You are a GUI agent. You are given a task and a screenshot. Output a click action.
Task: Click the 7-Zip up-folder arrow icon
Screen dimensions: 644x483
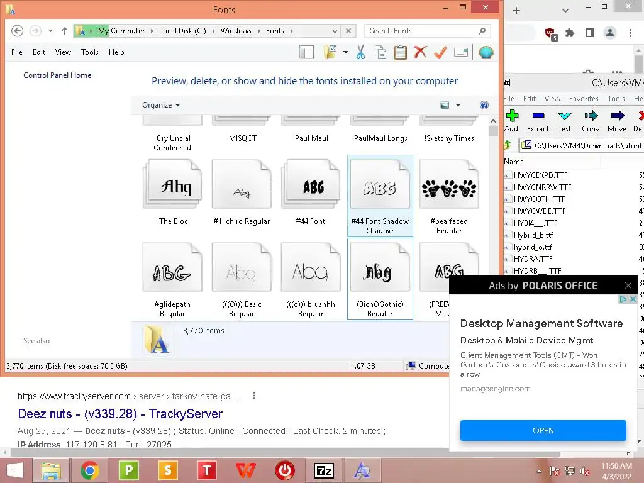(x=508, y=145)
